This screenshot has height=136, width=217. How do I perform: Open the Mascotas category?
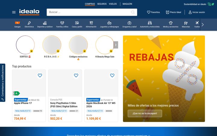coord(186,24)
